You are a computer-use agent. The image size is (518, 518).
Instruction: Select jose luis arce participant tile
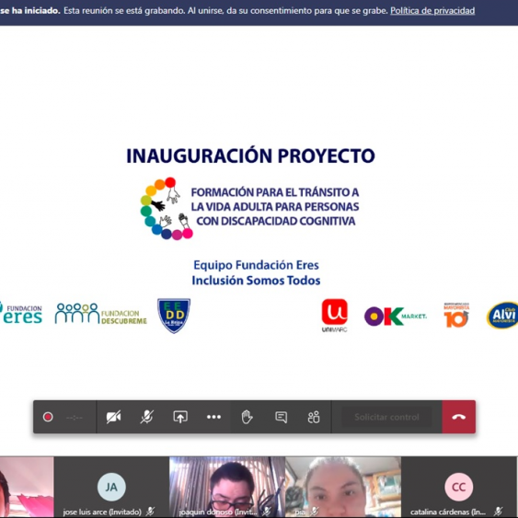pos(111,487)
